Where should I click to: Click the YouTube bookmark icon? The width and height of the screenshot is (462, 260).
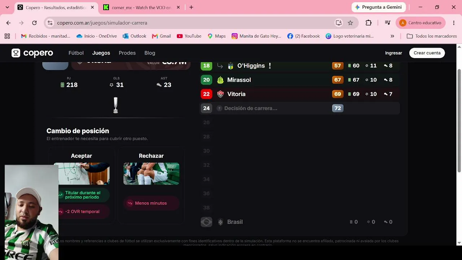(180, 36)
